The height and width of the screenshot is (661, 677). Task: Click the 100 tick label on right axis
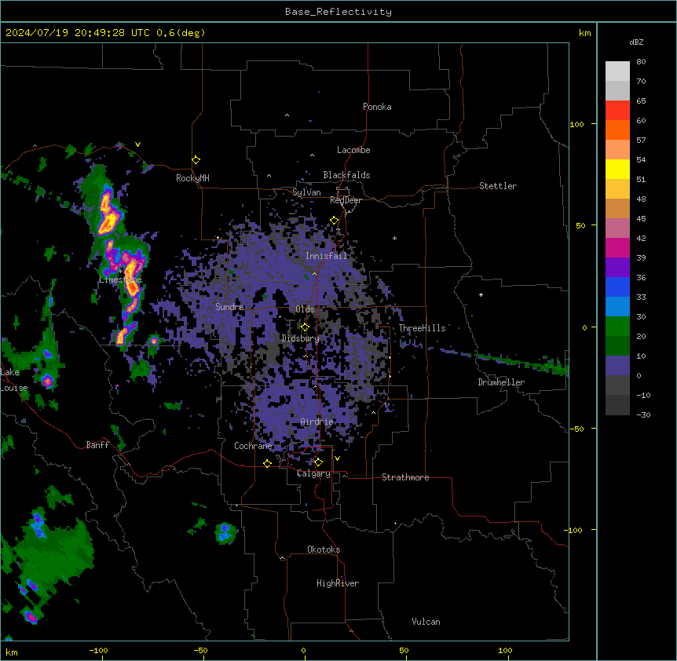[576, 124]
